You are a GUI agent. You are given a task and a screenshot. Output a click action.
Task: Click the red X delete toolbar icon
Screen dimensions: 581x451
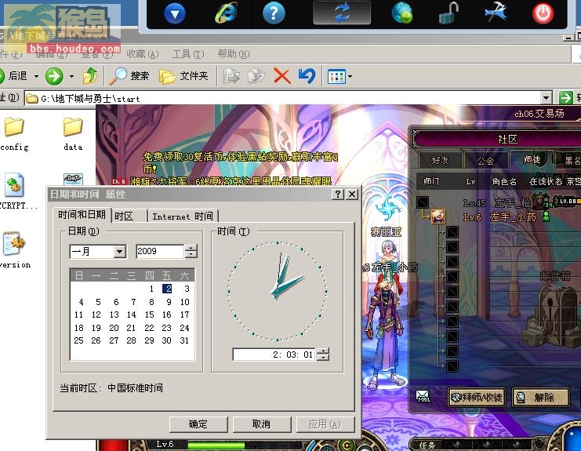(281, 76)
